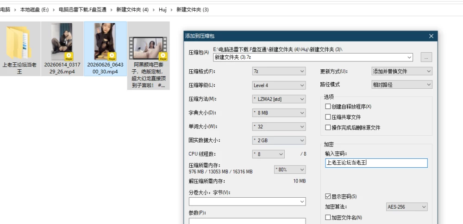This screenshot has width=463, height=224.
Task: Click 本地磁盘 (E:) in the breadcrumb path
Action: (x=34, y=10)
